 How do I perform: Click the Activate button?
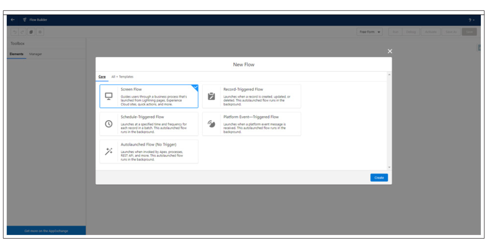click(431, 32)
